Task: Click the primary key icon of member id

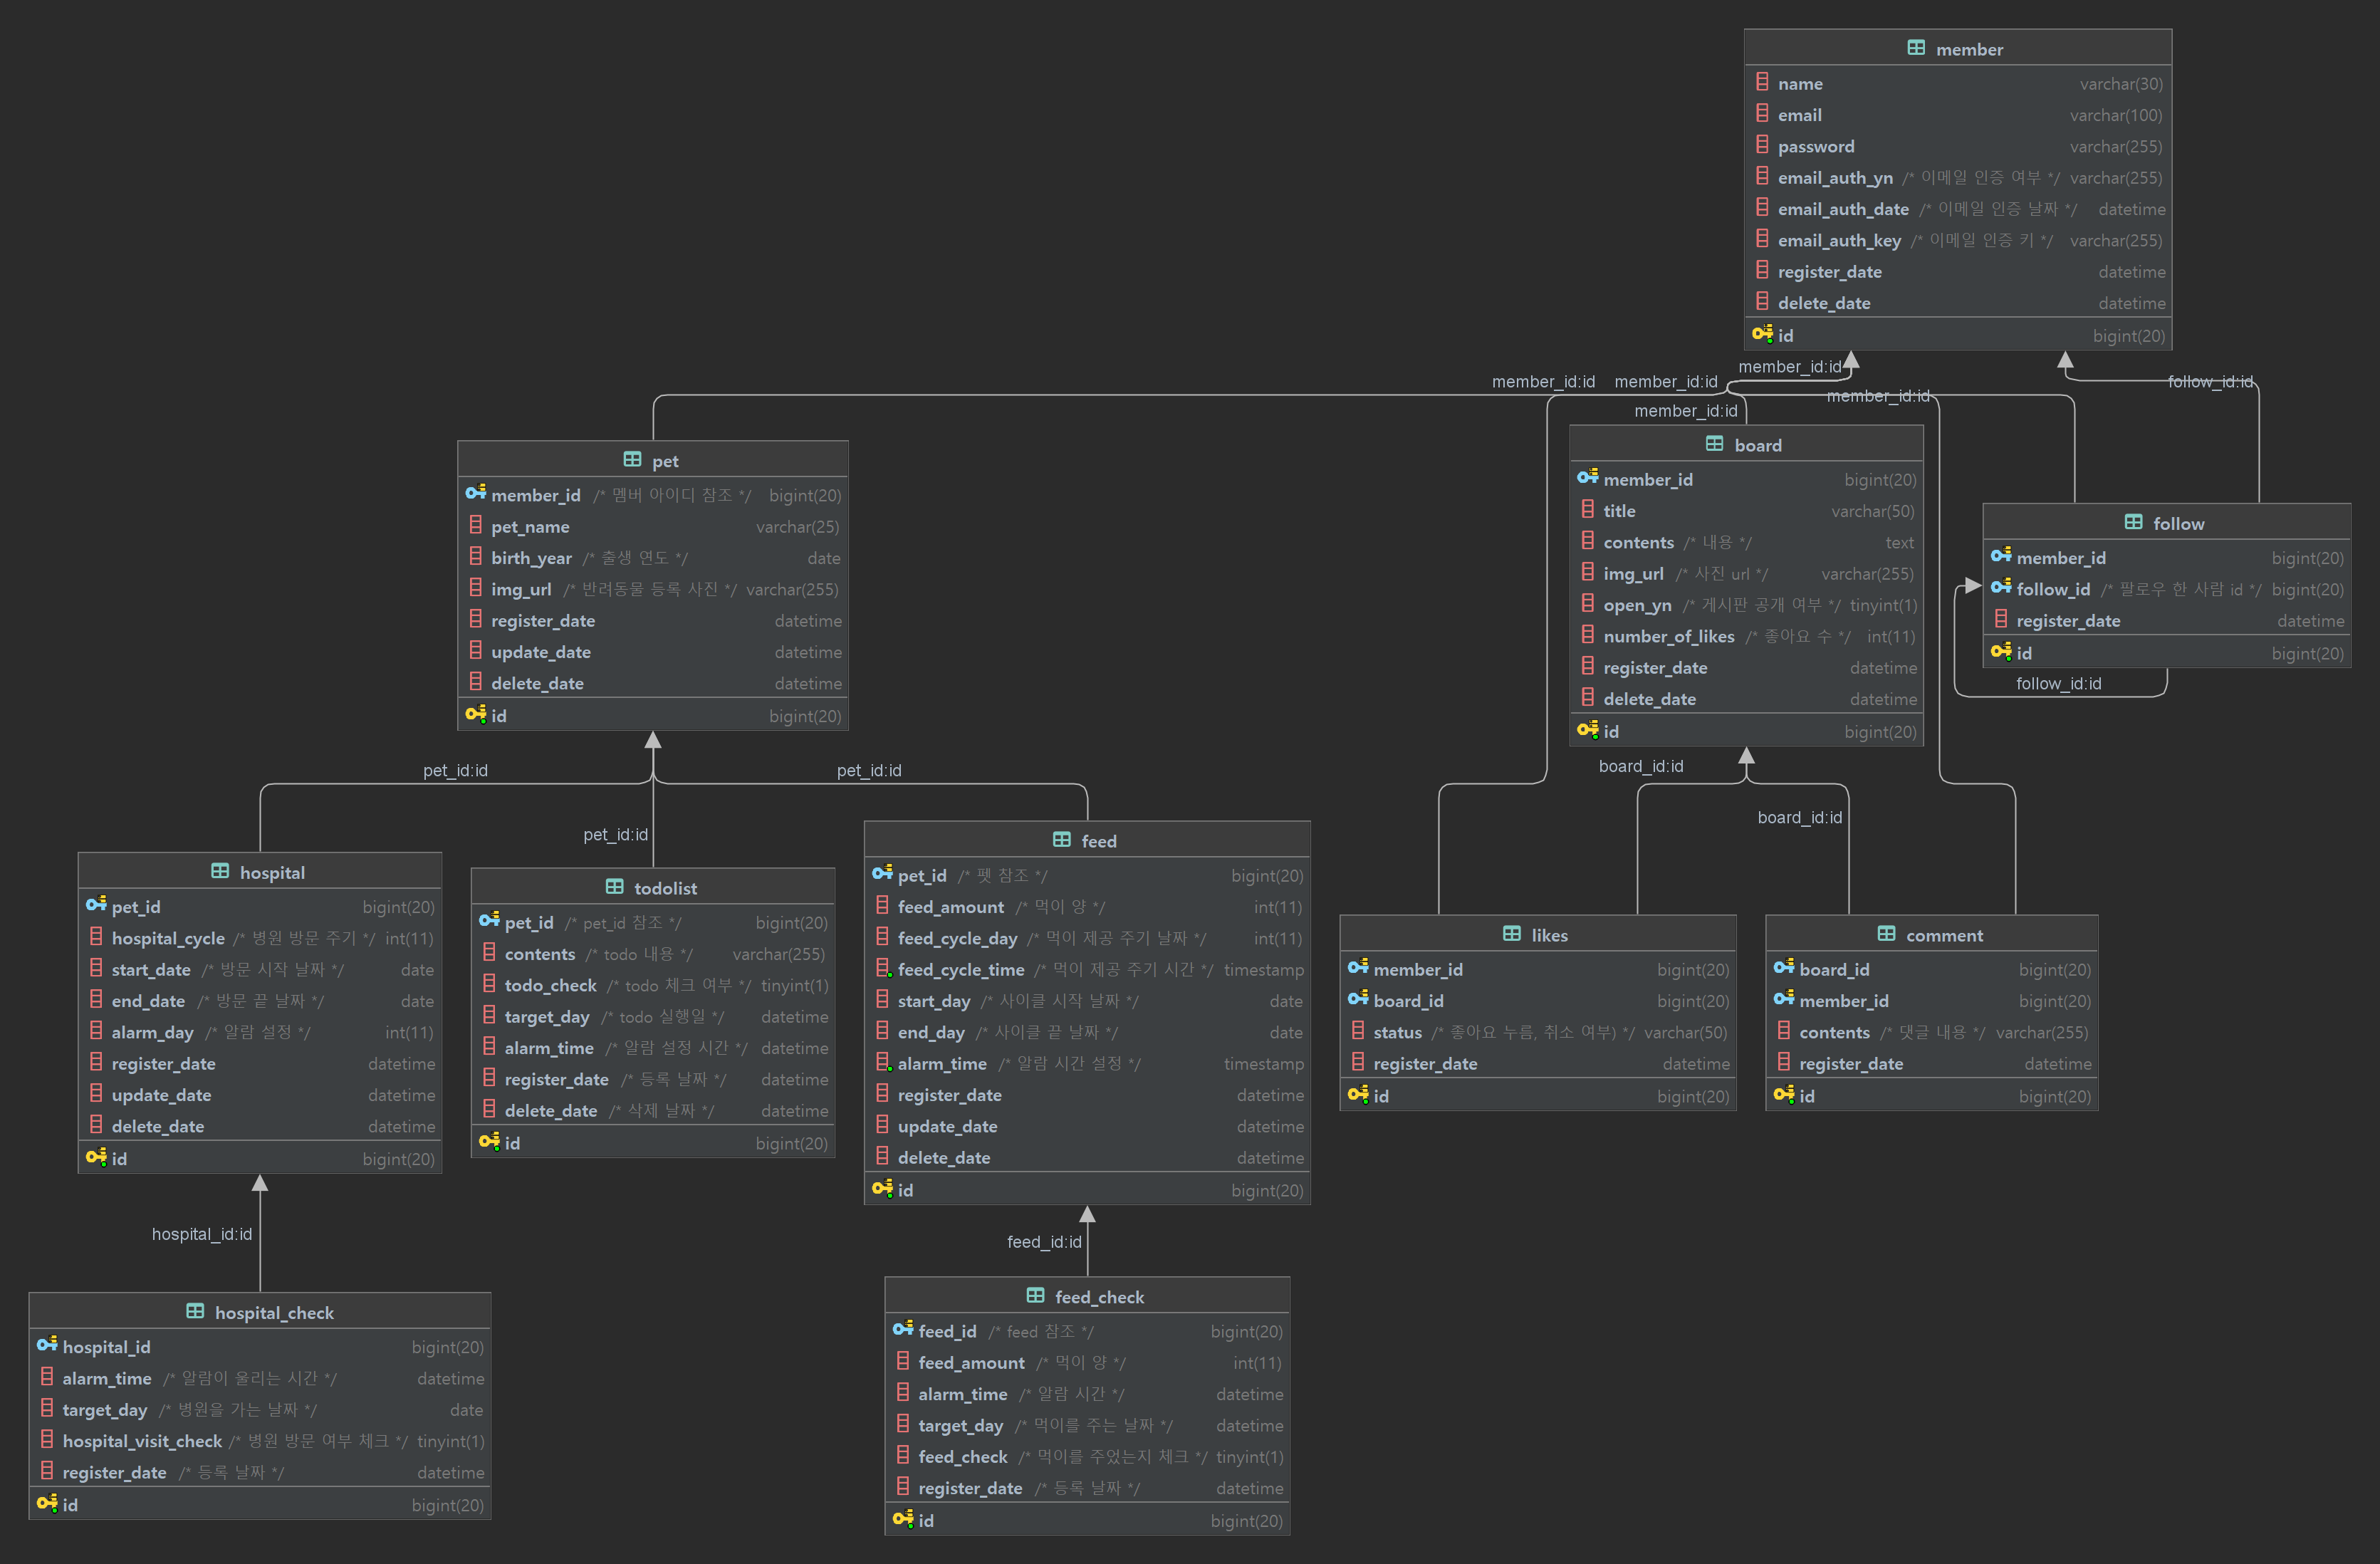Action: click(x=1762, y=334)
